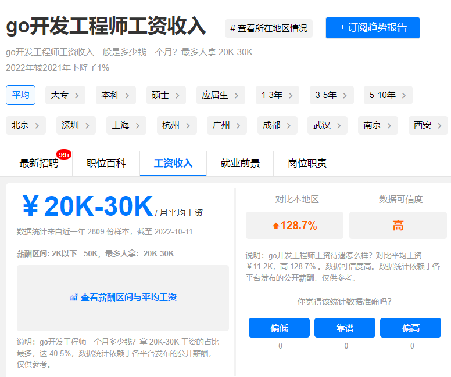The height and width of the screenshot is (377, 451).
Task: Filter salaries by 应届生
Action: 220,95
